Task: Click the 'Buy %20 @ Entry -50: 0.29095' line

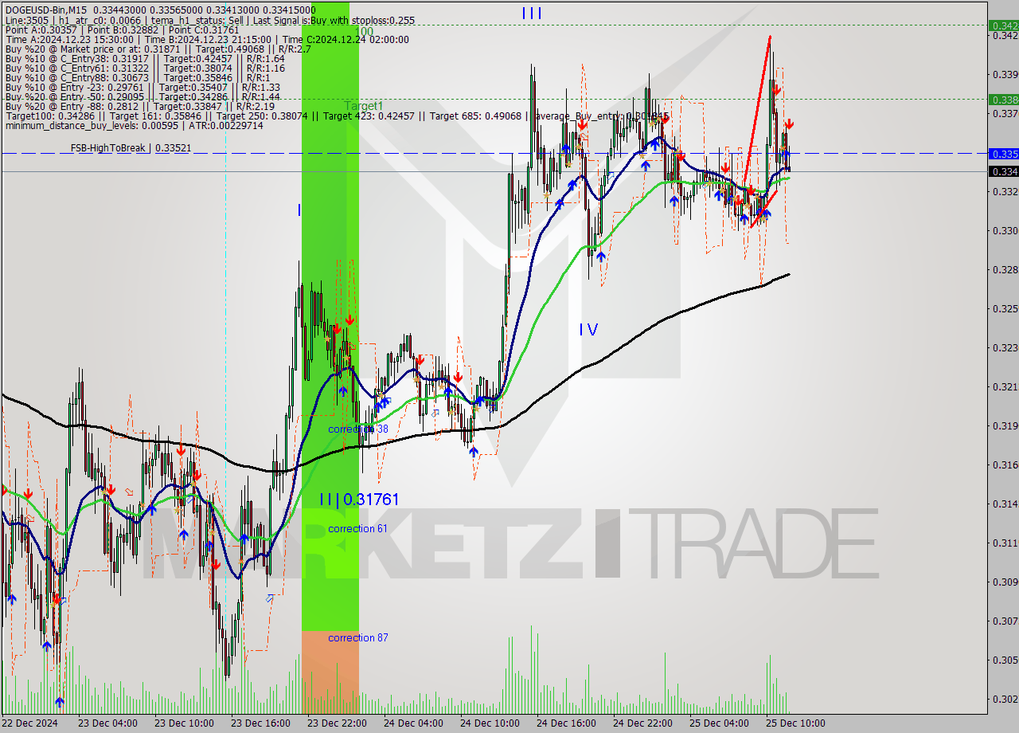Action: [143, 96]
